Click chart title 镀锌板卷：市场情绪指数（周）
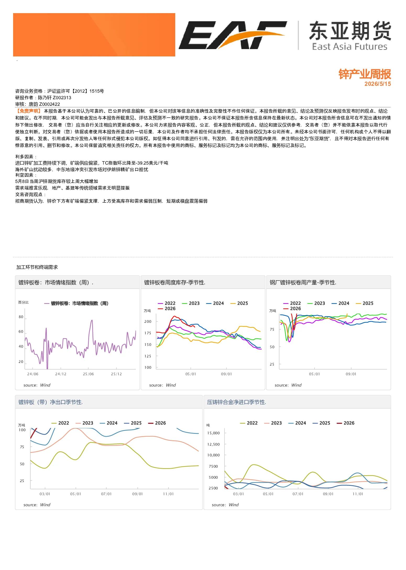The width and height of the screenshot is (406, 570). point(56,282)
